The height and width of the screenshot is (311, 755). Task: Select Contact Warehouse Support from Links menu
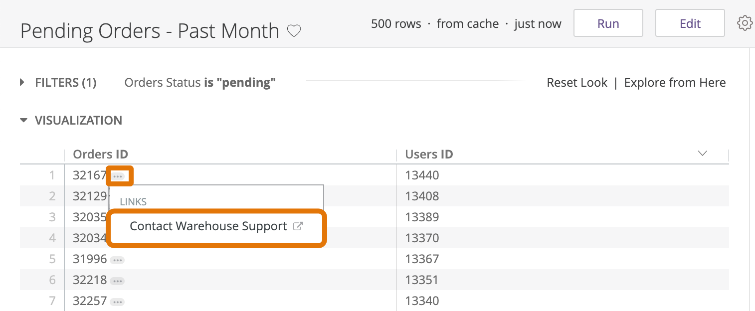tap(208, 226)
